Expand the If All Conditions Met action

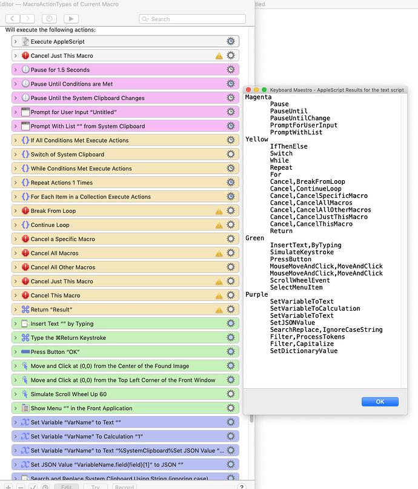(x=16, y=140)
